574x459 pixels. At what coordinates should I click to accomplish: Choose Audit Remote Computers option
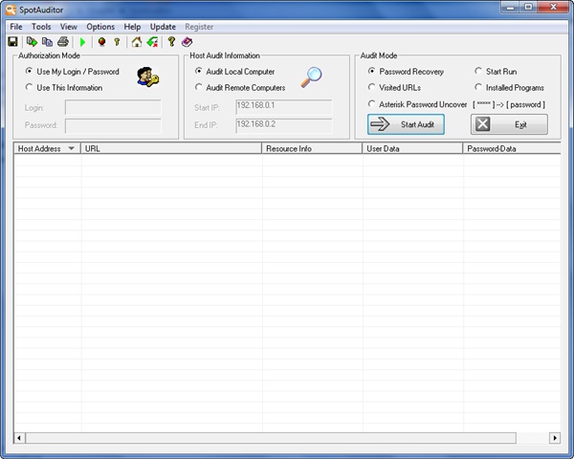pyautogui.click(x=198, y=88)
